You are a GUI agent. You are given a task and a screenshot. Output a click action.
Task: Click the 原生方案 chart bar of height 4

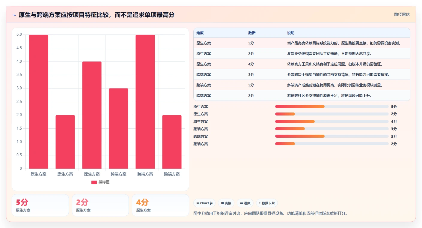tap(92, 115)
